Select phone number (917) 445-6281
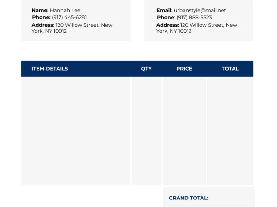The width and height of the screenshot is (277, 207). [x=69, y=17]
